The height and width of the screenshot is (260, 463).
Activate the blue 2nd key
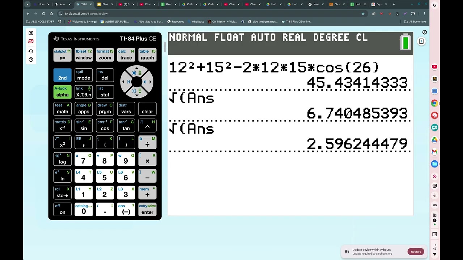(62, 75)
